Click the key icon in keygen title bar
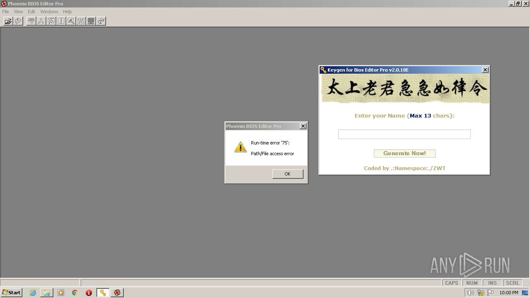This screenshot has width=530, height=298. tap(323, 70)
